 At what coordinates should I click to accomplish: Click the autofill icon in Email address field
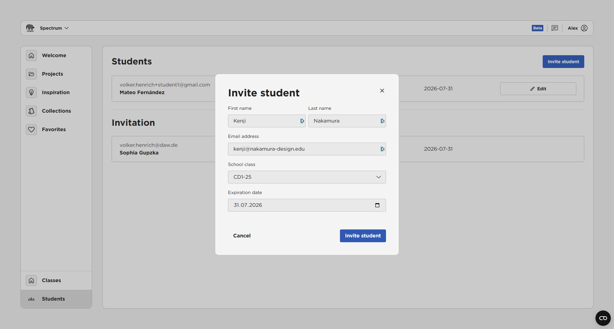pyautogui.click(x=382, y=149)
